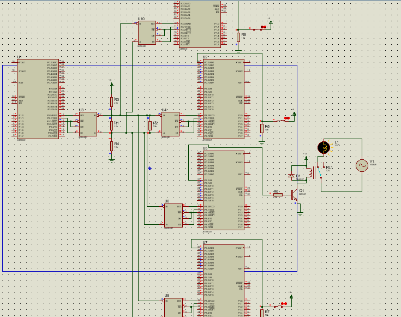This screenshot has width=401, height=317.
Task: Click pull-down resistor R4
Action: 111,146
